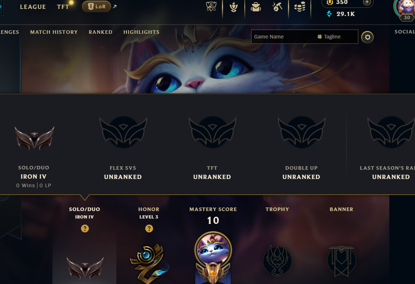
Task: Click the Game Name search field
Action: pyautogui.click(x=283, y=37)
